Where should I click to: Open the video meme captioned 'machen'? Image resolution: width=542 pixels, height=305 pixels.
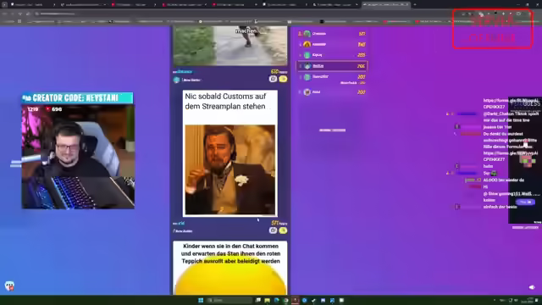pyautogui.click(x=230, y=45)
